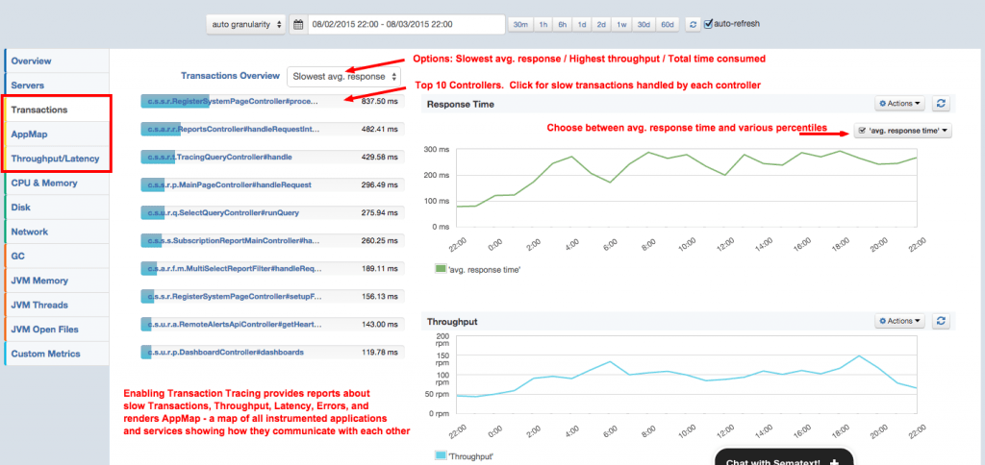This screenshot has height=465, width=985.
Task: Expand the Response Time Actions menu
Action: (899, 104)
